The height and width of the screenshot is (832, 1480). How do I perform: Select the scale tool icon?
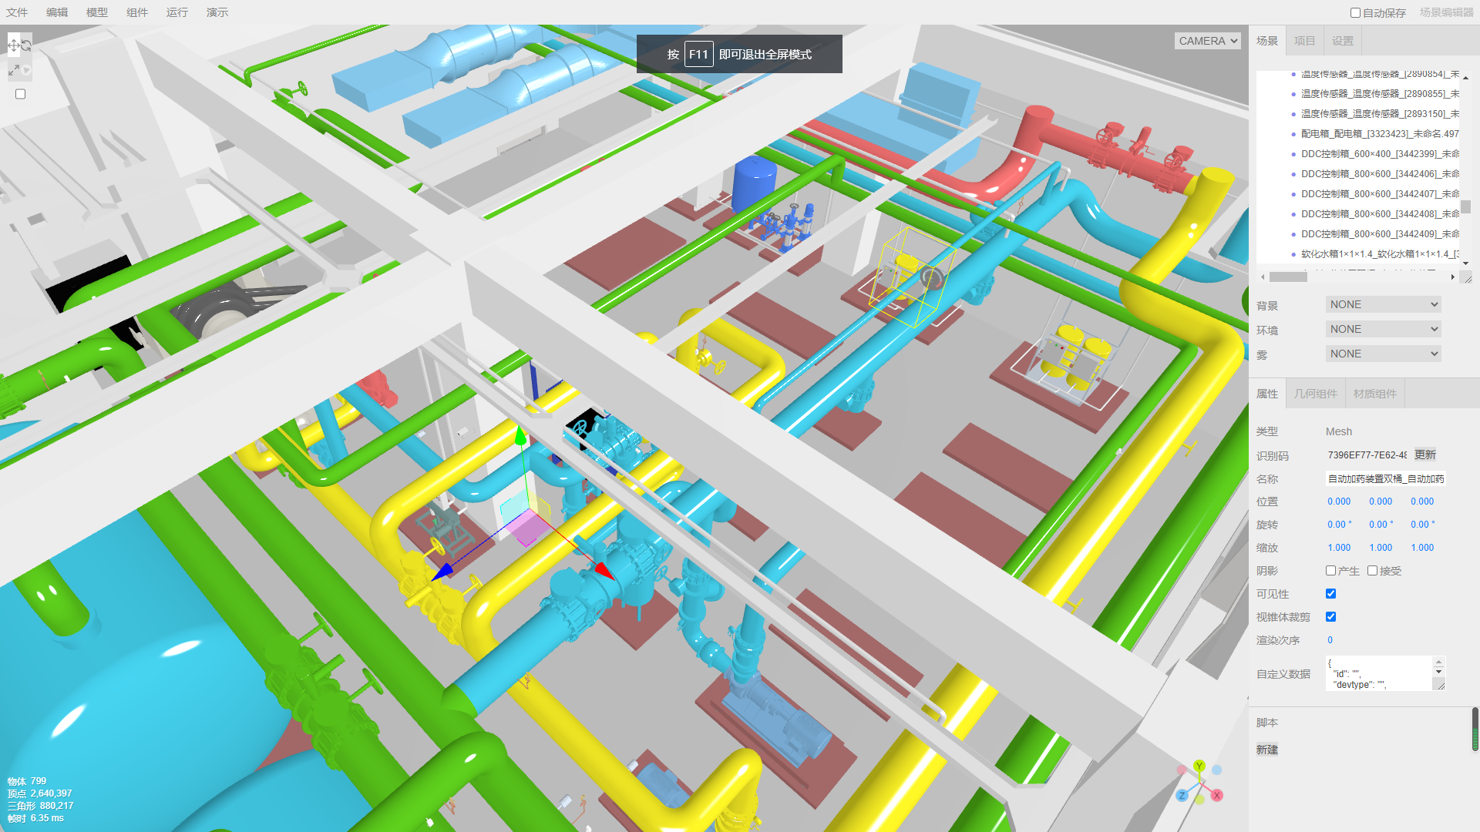(13, 70)
